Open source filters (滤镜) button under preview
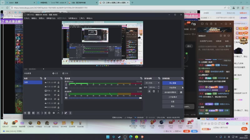 point(65,73)
